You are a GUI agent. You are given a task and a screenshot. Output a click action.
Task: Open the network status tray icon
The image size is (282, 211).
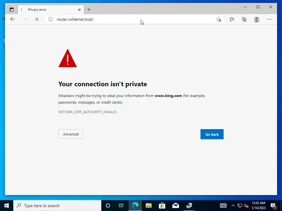(x=240, y=206)
